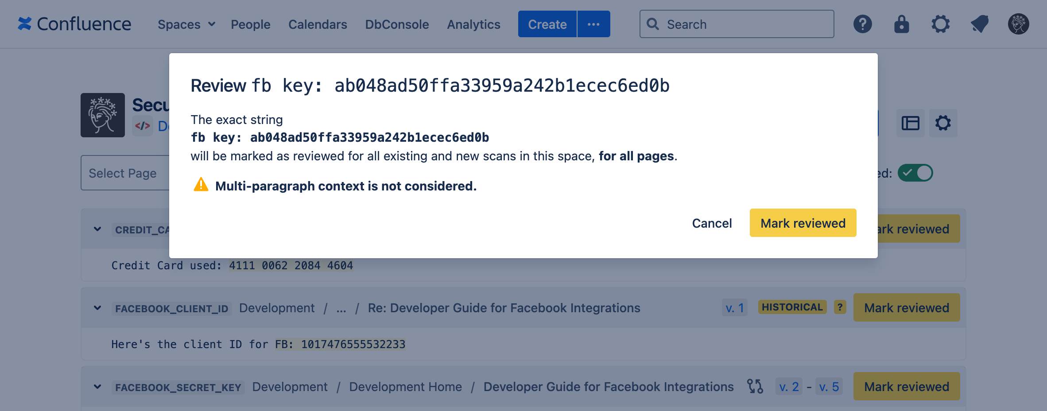Image resolution: width=1047 pixels, height=411 pixels.
Task: Switch off the reviewed filter toggle
Action: coord(915,173)
